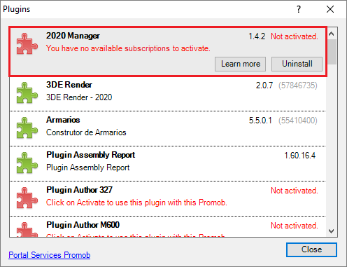
Task: Click the Plugin Assembly Report puzzle icon
Action: (27, 163)
